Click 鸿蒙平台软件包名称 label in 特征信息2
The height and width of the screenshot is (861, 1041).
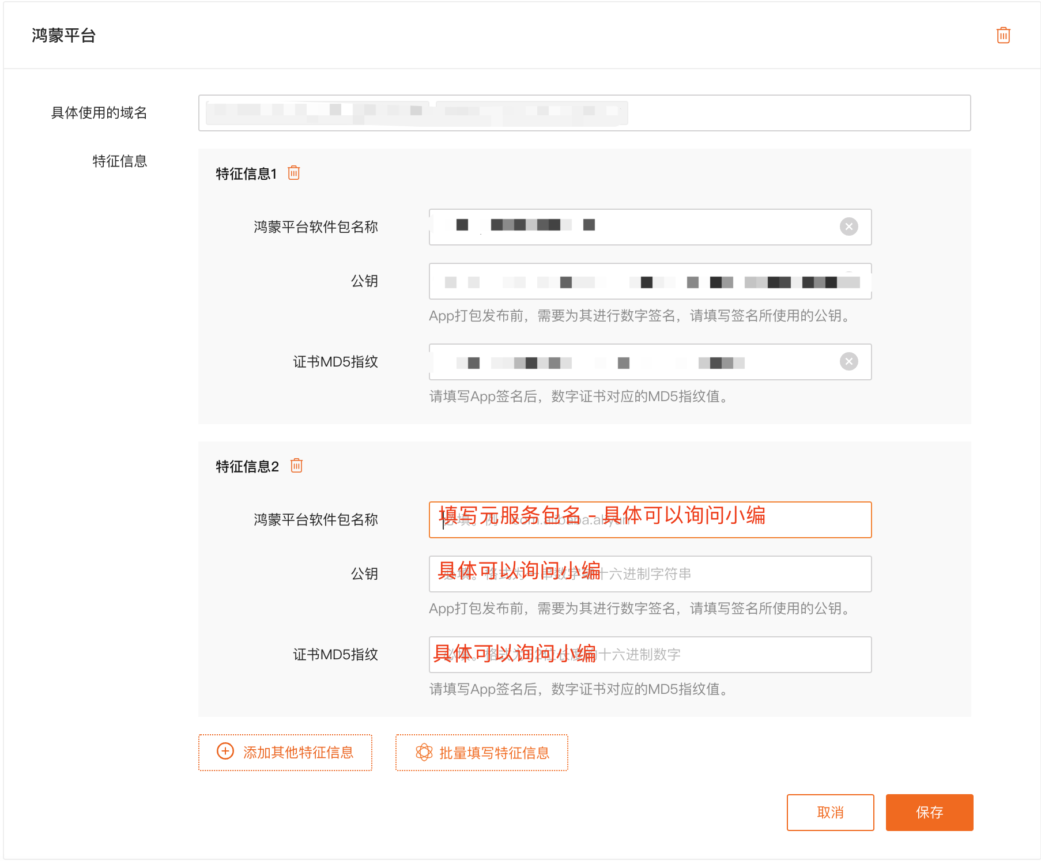pos(316,520)
